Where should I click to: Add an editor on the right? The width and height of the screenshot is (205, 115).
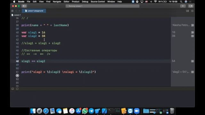(192, 11)
